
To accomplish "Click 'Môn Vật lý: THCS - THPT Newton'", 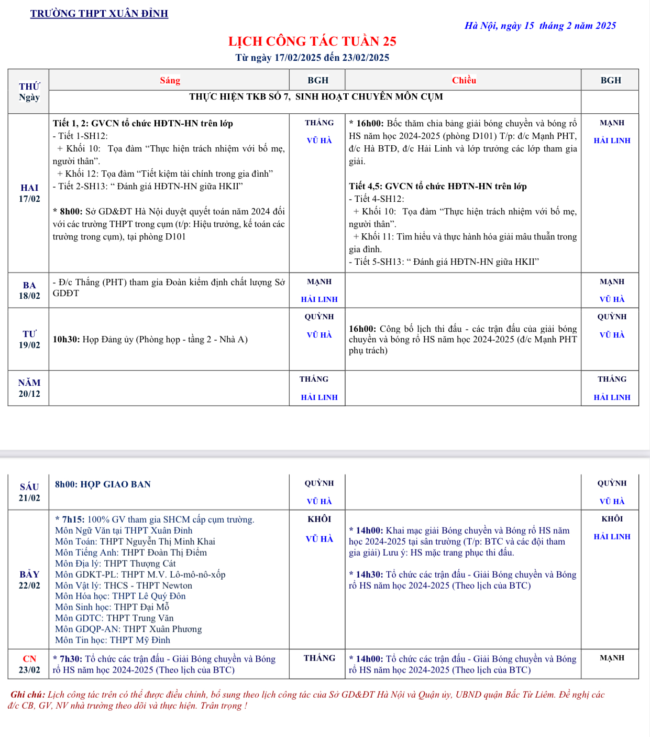I will 124,586.
